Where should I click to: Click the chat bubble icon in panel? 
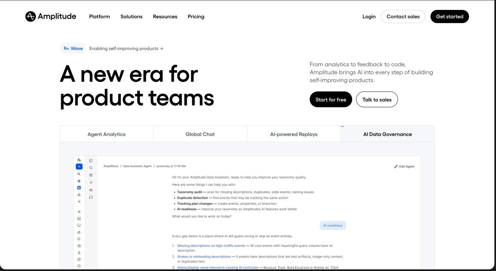pyautogui.click(x=91, y=197)
